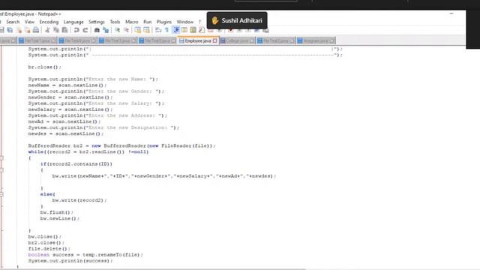Open the User Defined Language icon

[184, 30]
